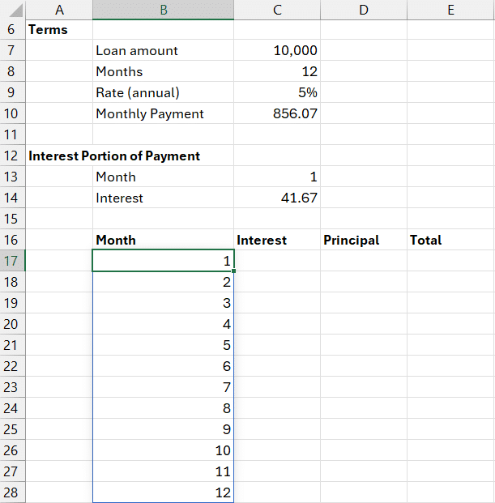
Task: Click the empty Interest cell for month 1
Action: pos(277,261)
